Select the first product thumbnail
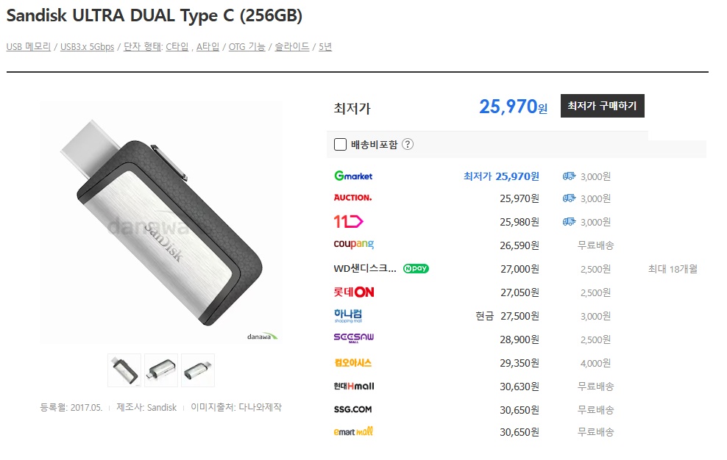 click(124, 370)
